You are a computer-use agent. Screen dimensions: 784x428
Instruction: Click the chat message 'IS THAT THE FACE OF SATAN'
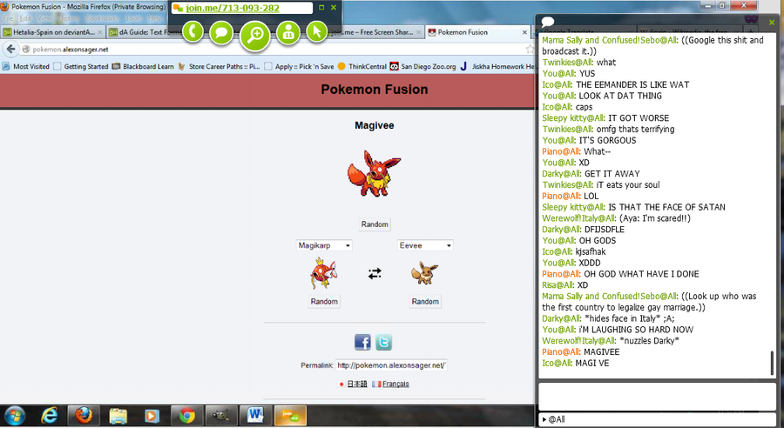666,207
